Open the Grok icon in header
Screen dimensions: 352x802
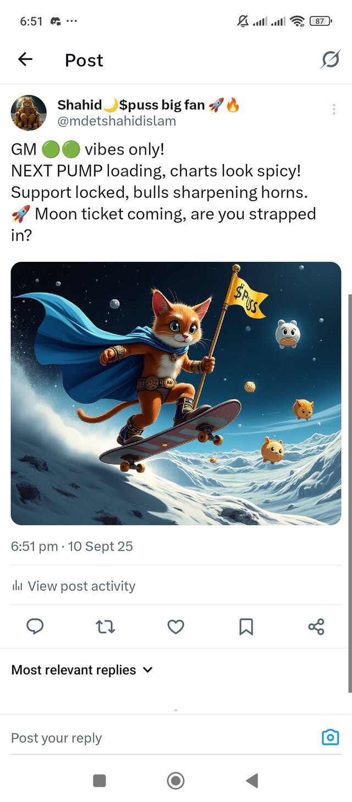[330, 59]
